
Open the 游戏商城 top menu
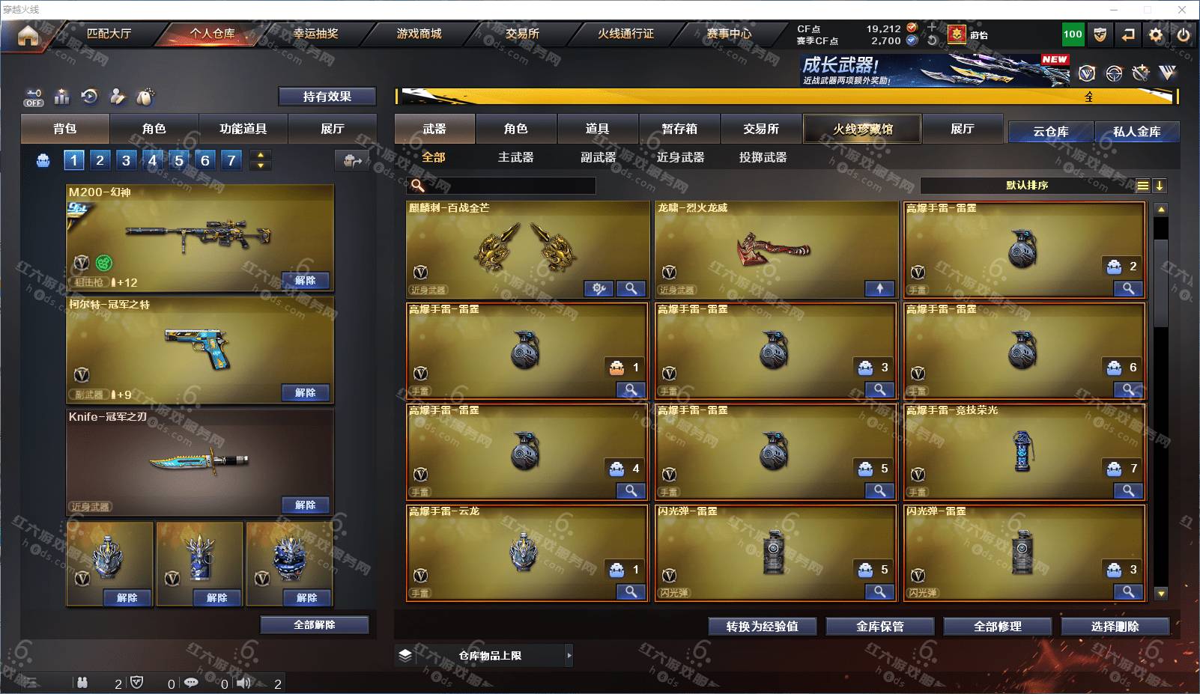click(419, 34)
